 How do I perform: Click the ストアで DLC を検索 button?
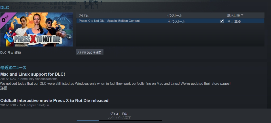click(90, 52)
